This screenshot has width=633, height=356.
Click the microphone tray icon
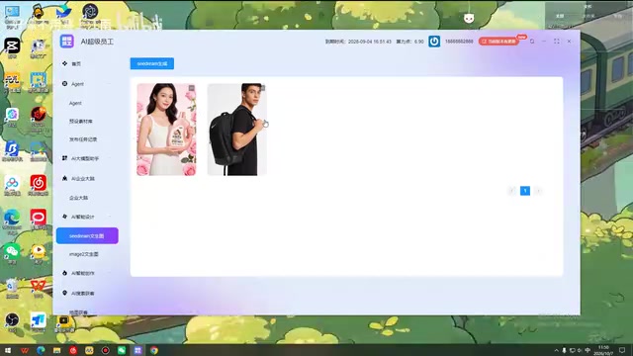pos(564,350)
